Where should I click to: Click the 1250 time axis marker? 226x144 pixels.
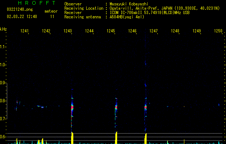tap(218, 31)
